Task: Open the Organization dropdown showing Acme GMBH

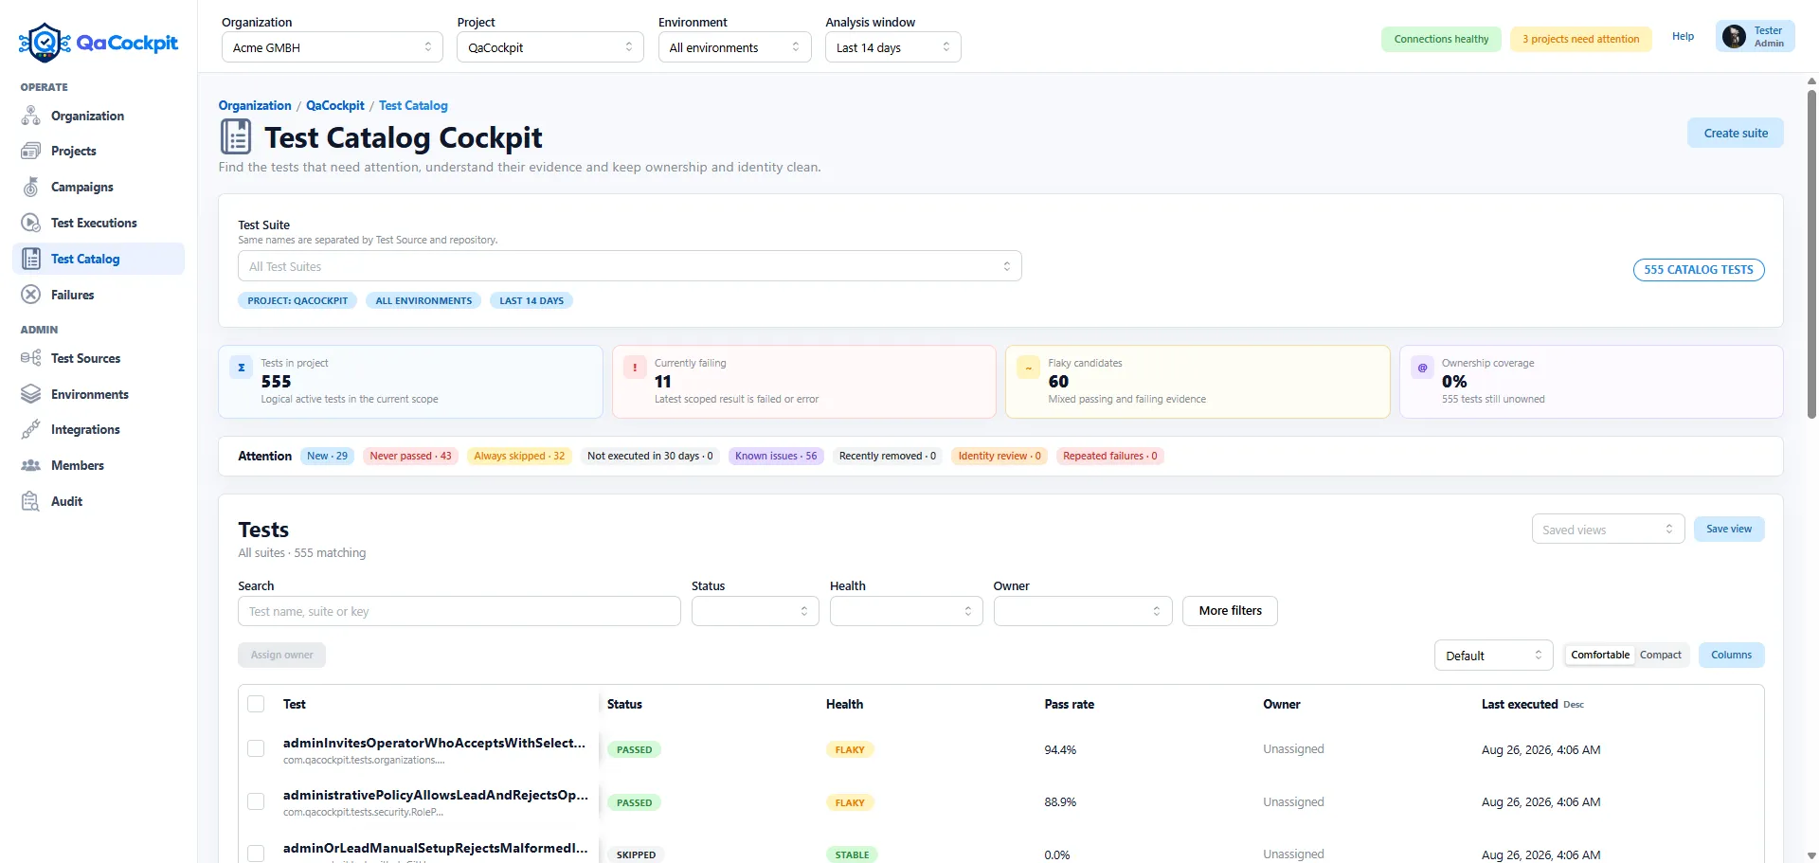Action: tap(333, 47)
